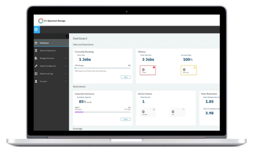
Task: Click the Manage Protection sidebar icon
Action: pos(36,58)
